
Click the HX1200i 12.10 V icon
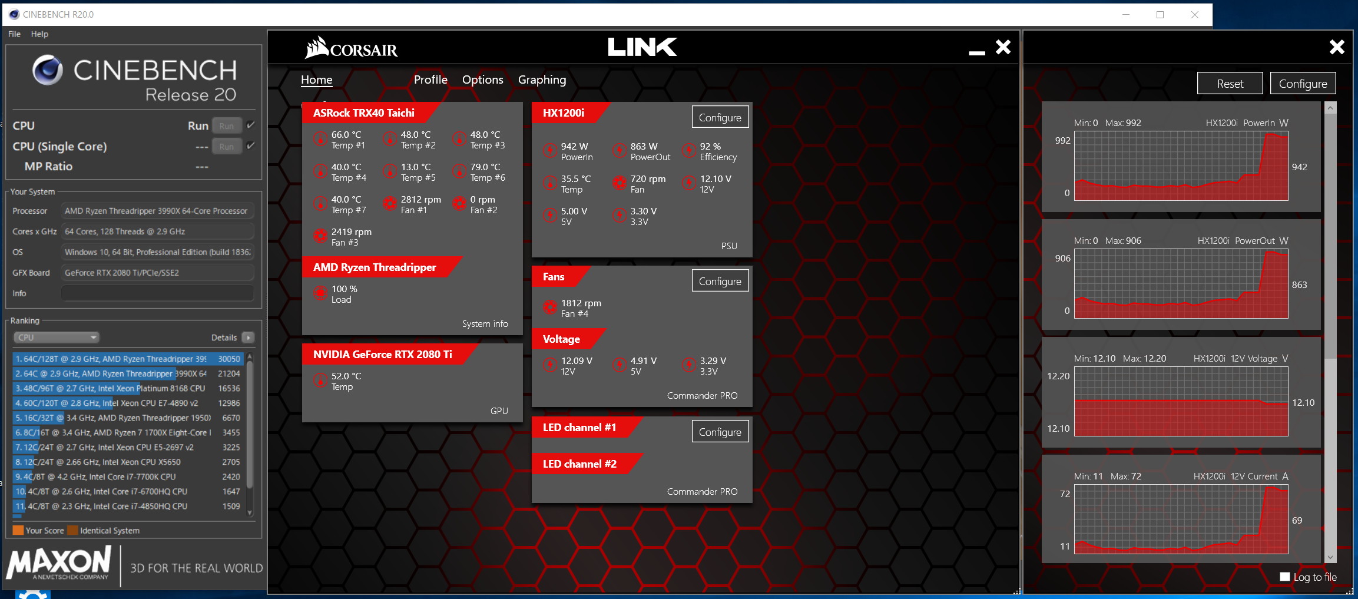(689, 184)
